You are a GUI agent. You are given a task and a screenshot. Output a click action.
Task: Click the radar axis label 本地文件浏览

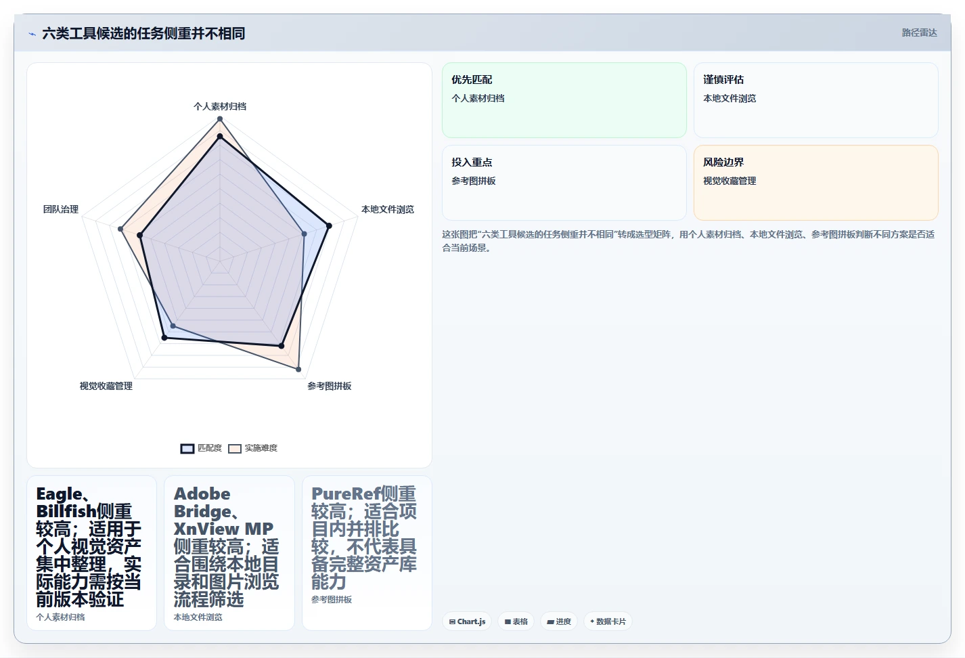(388, 209)
